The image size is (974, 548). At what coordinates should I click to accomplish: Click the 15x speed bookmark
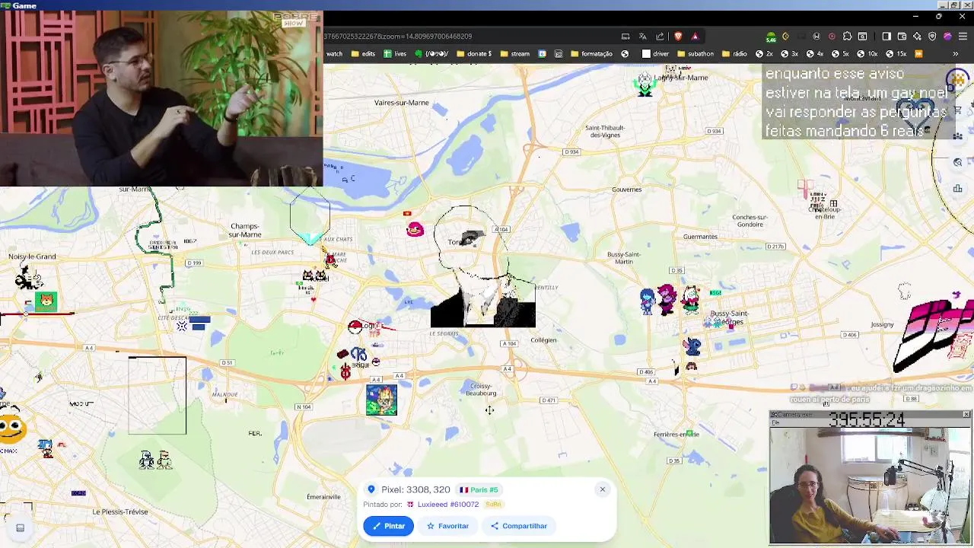tap(896, 54)
